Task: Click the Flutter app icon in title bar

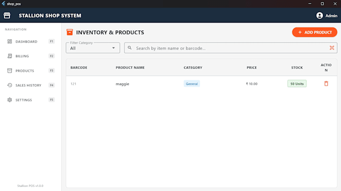Action: point(4,4)
